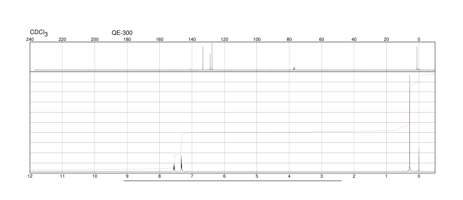463x200 pixels.
Task: Click the 100 ppm carbon axis label
Action: (x=257, y=39)
